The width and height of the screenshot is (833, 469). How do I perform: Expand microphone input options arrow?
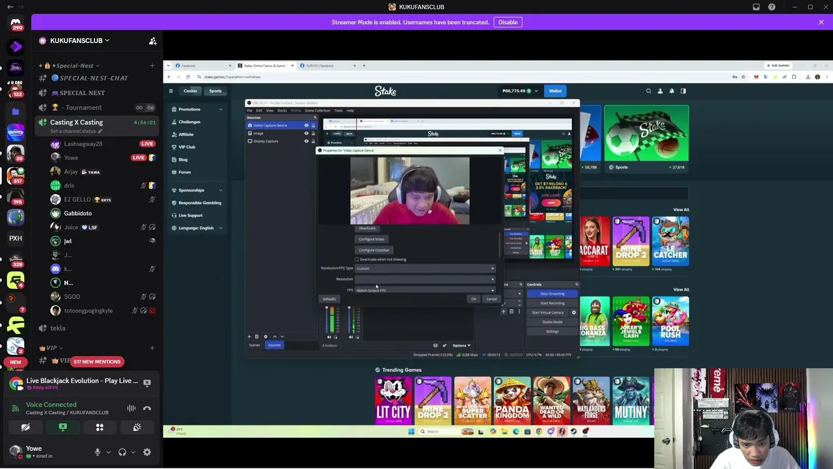pyautogui.click(x=108, y=452)
